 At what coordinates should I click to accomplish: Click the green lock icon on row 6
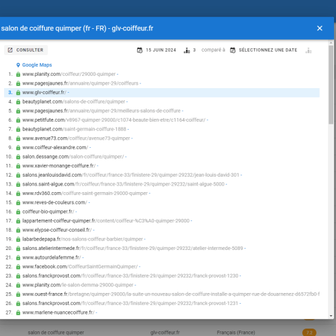tap(18, 120)
